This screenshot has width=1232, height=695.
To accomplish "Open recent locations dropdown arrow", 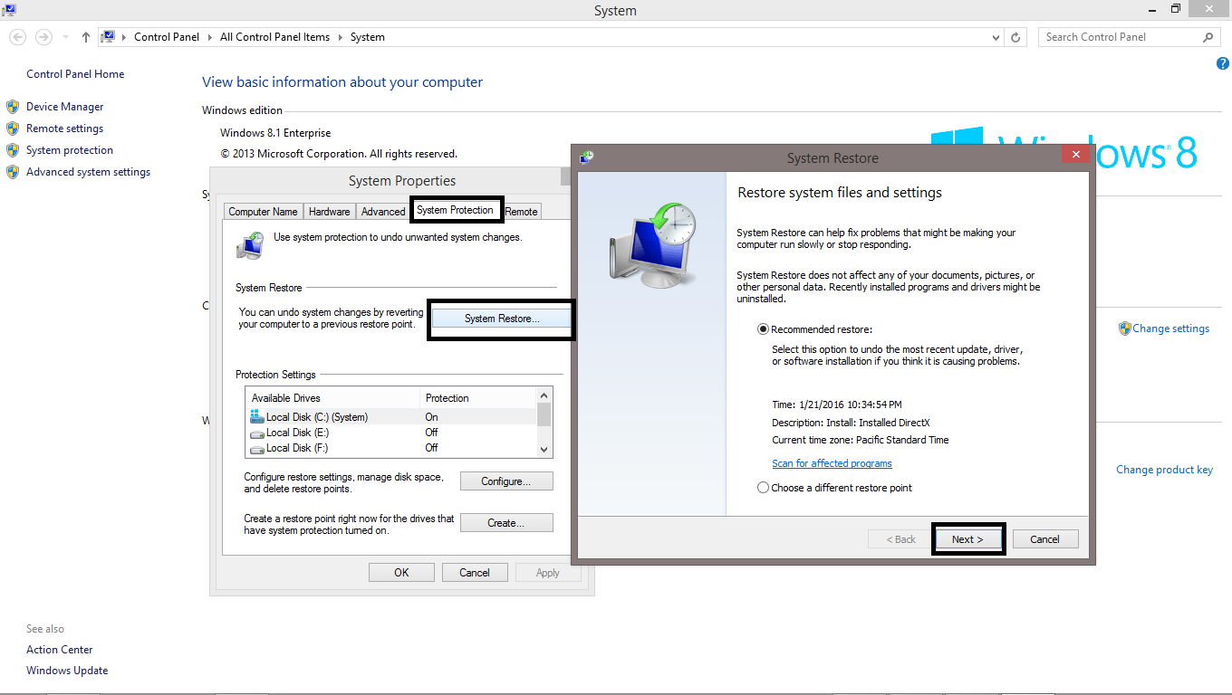I will 64,38.
